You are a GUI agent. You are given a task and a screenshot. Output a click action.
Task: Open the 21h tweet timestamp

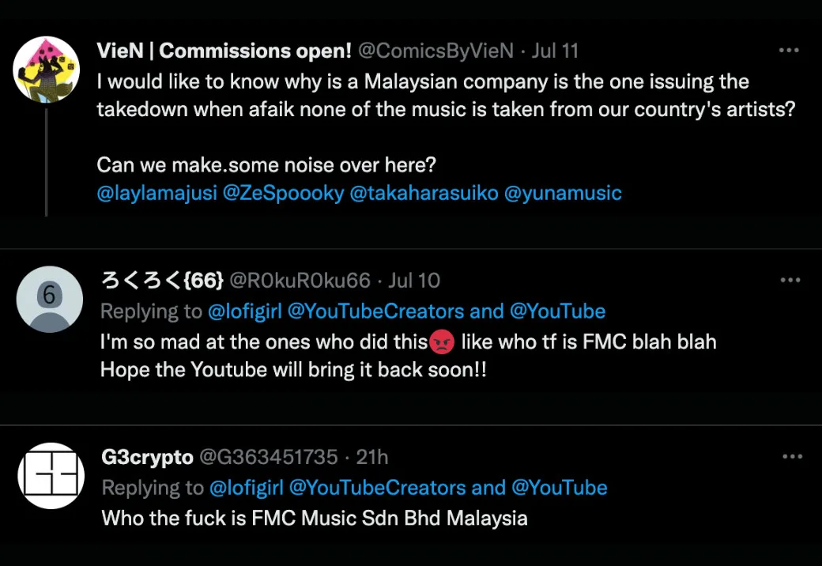[371, 457]
